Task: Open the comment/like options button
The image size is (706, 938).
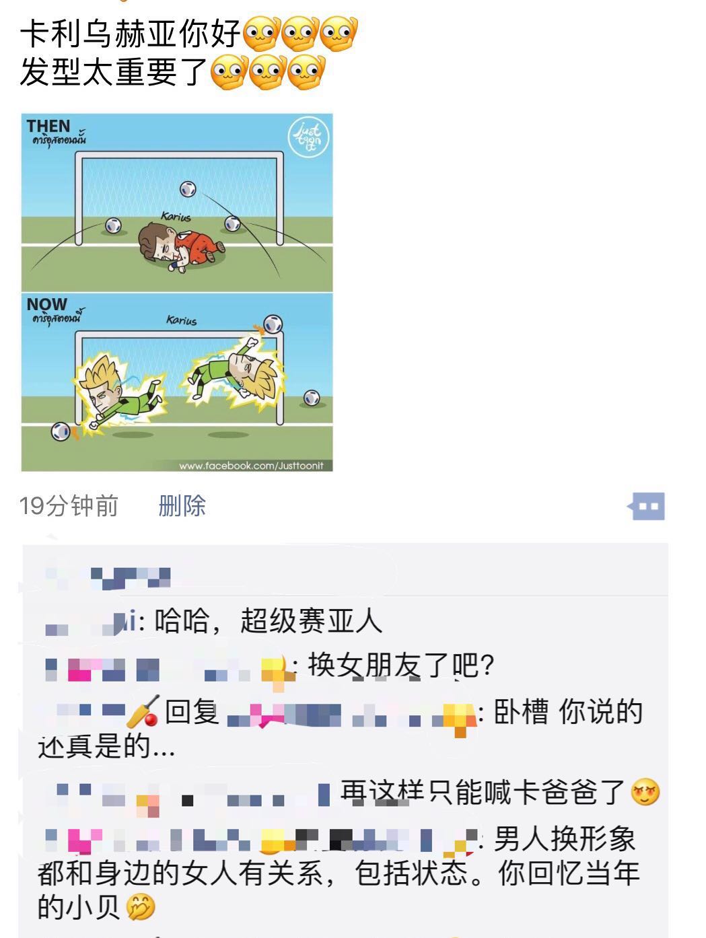Action: tap(647, 506)
